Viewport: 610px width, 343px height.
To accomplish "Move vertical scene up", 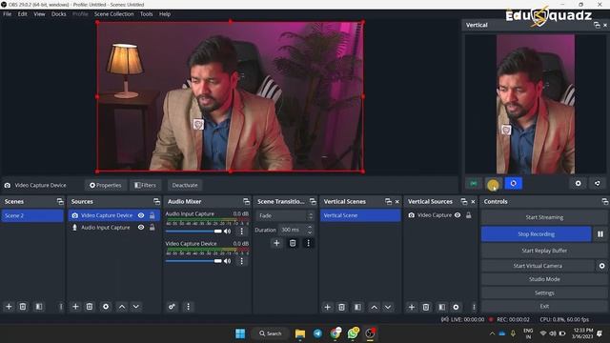I will 374,307.
